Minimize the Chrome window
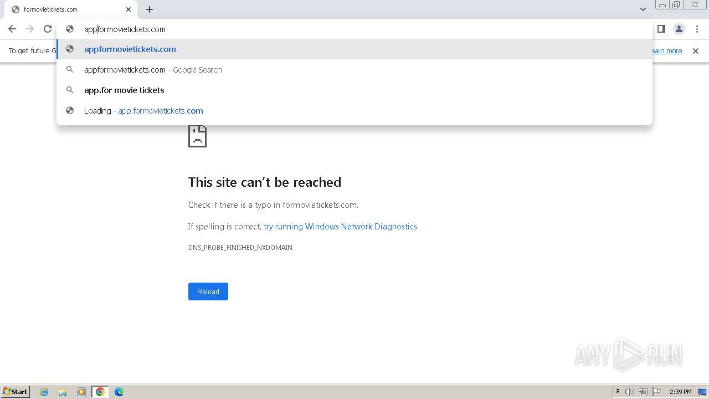Viewport: 709px width, 399px height. click(662, 4)
